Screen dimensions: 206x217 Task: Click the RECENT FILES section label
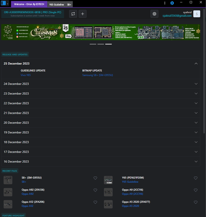[x=10, y=171]
